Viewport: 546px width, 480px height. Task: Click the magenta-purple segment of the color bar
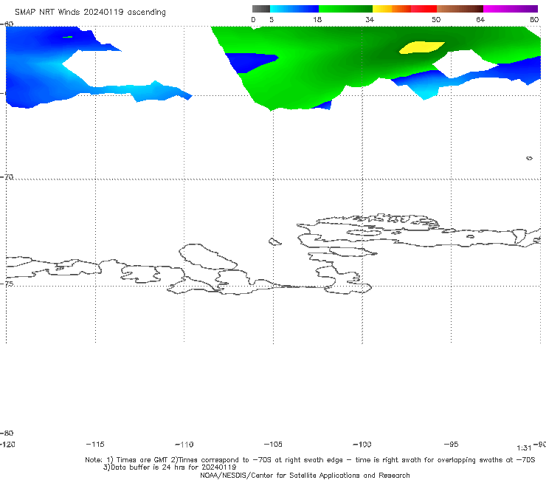(511, 9)
